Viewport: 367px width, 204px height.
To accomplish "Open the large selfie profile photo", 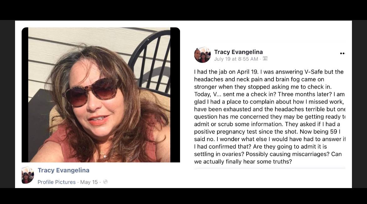I will 101,95.
